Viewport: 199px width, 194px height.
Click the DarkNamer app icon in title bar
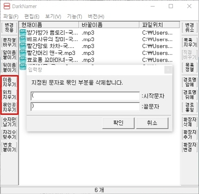click(7, 6)
